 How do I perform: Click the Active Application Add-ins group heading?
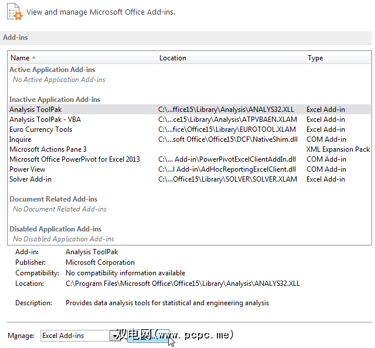(52, 70)
